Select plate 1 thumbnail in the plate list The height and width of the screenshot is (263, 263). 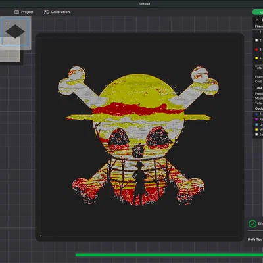pyautogui.click(x=15, y=32)
